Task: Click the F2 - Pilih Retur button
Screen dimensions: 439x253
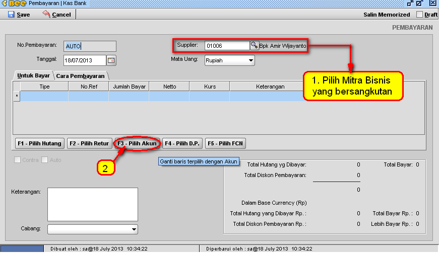Action: click(90, 143)
